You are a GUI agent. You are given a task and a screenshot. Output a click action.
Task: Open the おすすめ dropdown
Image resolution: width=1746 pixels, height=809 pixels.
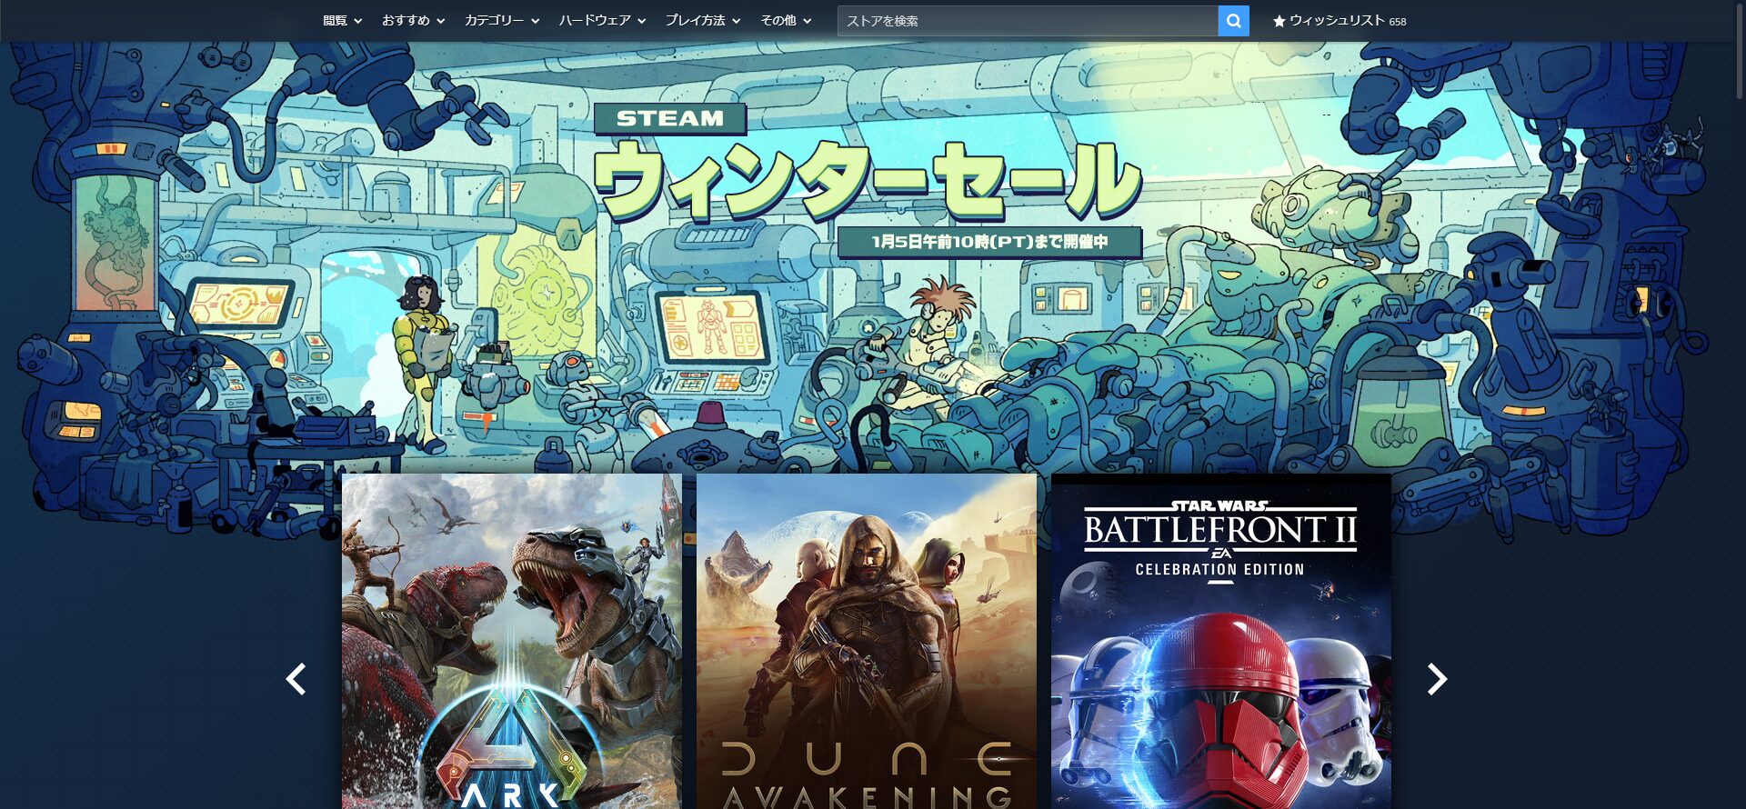tap(412, 21)
